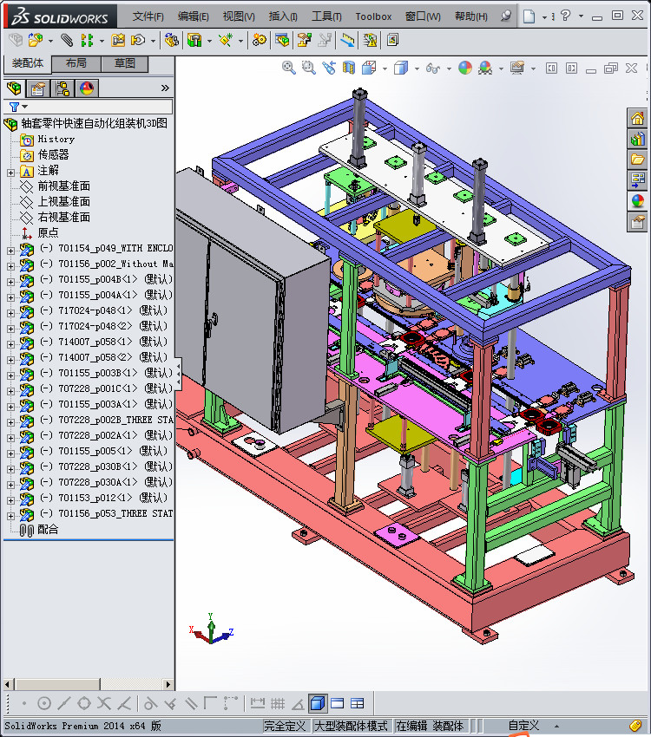The width and height of the screenshot is (651, 737).
Task: Click the Assembly Features icon
Action: [x=194, y=41]
